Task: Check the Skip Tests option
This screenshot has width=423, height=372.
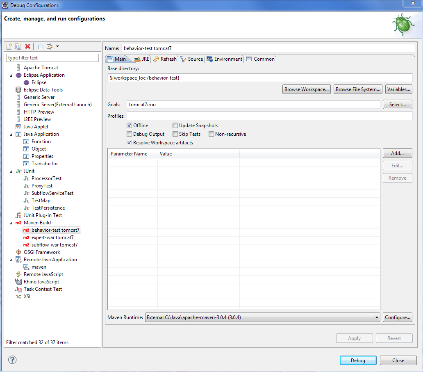Action: (175, 134)
